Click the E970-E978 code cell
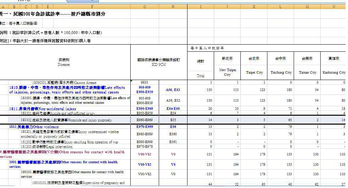The width and height of the screenshot is (348, 188). [x=145, y=147]
